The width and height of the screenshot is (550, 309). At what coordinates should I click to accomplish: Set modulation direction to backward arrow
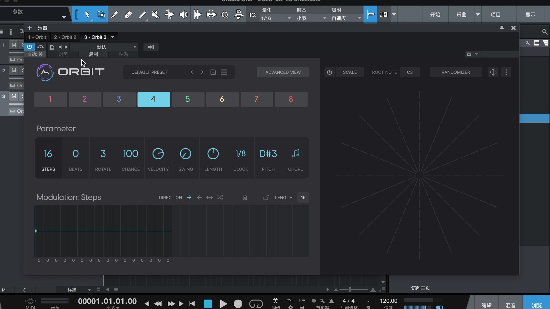point(199,197)
